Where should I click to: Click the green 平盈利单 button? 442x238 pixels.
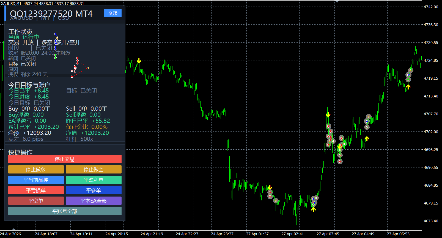(94, 180)
